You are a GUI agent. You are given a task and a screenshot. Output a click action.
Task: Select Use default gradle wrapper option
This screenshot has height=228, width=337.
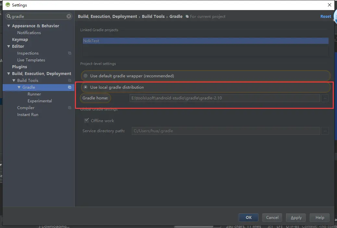(x=85, y=76)
